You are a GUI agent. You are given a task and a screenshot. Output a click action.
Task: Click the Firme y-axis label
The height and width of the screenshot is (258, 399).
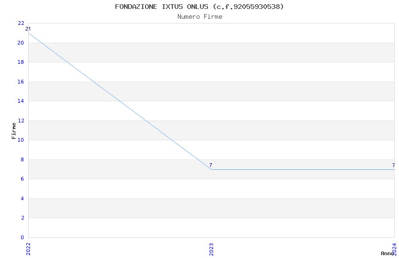[x=14, y=131]
